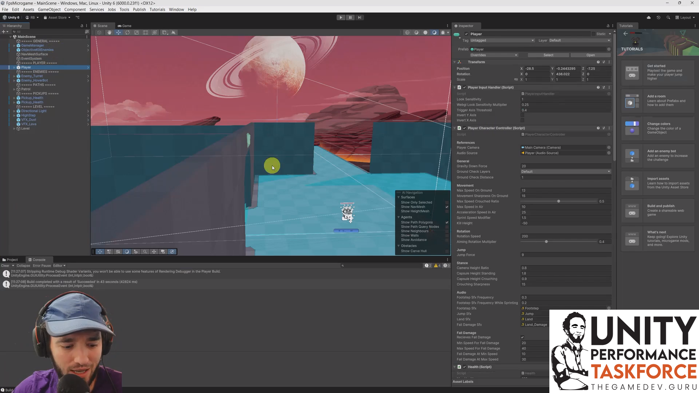Activate the View hand tool
The width and height of the screenshot is (699, 393).
point(110,32)
